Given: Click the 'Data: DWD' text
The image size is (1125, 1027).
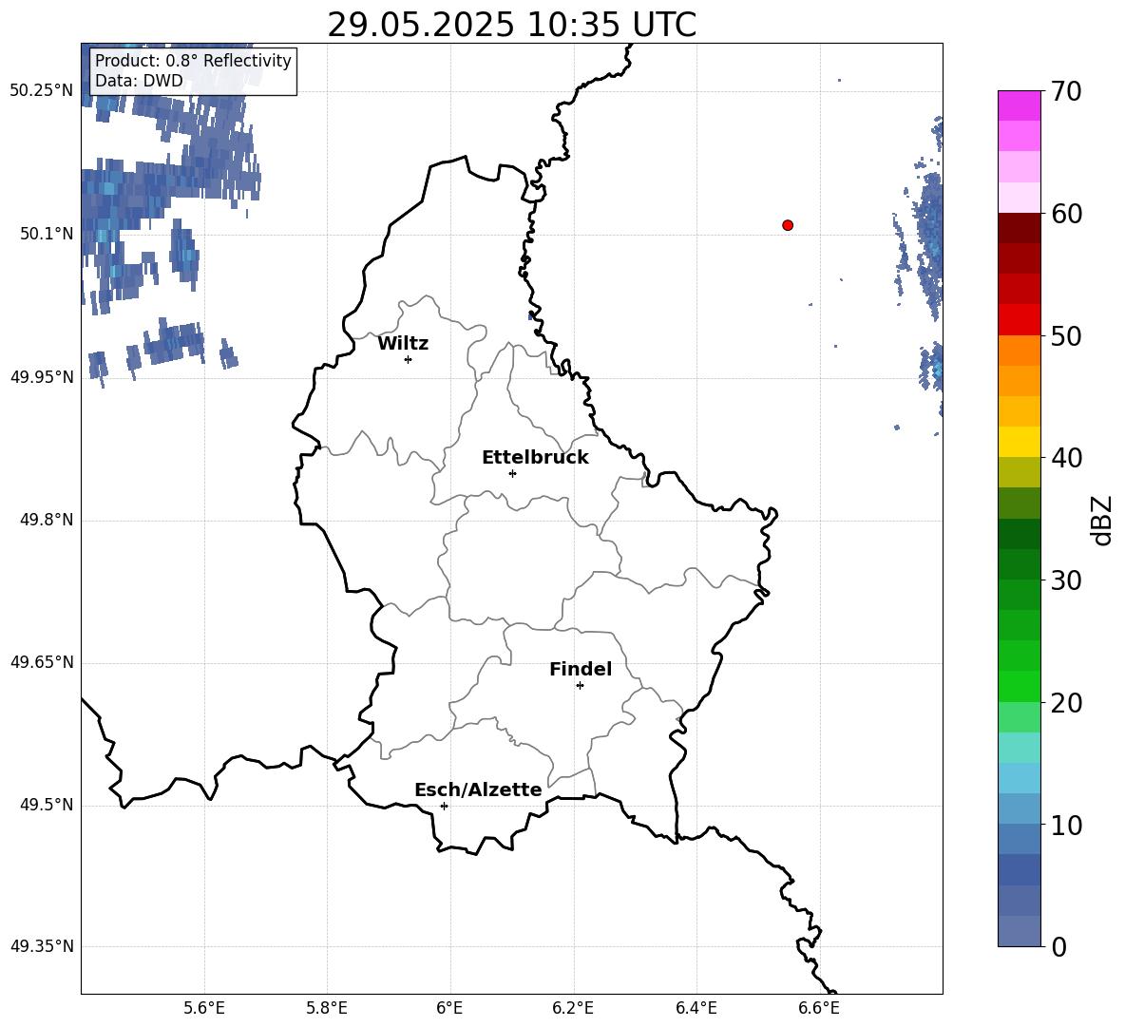Looking at the screenshot, I should point(139,81).
